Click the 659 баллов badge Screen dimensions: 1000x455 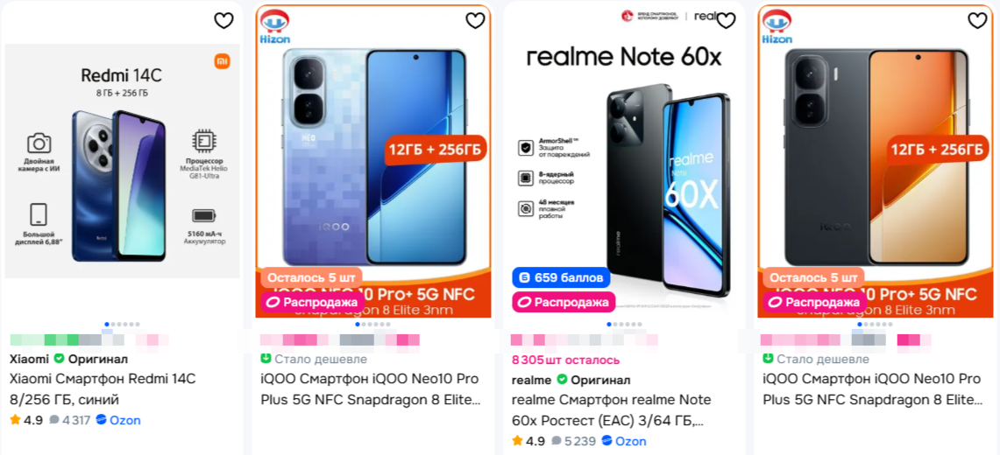[x=561, y=278]
